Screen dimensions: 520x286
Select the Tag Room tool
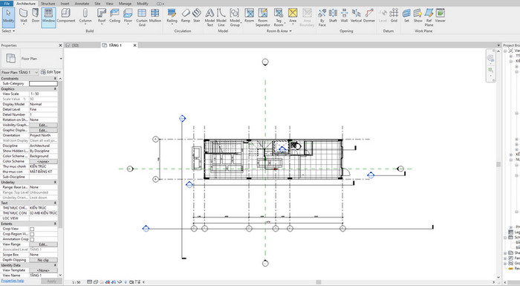(279, 17)
